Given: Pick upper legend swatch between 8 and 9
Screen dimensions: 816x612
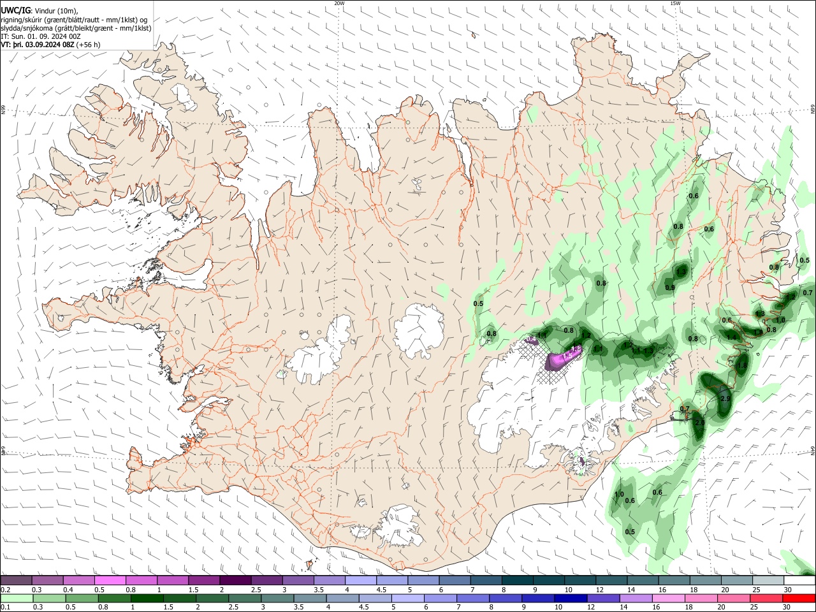Looking at the screenshot, I should 518,581.
